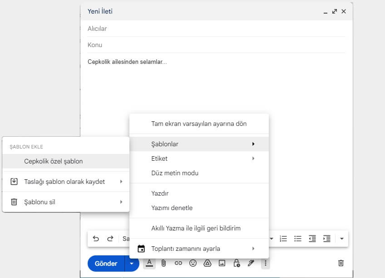Click the insert link icon
385x278 pixels.
[x=178, y=263]
